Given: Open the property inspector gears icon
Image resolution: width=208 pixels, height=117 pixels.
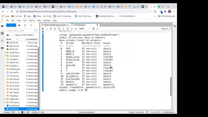Looking at the screenshot, I should (175, 26).
